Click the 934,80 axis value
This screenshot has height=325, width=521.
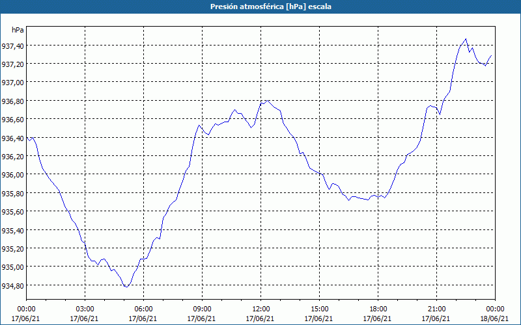click(12, 285)
